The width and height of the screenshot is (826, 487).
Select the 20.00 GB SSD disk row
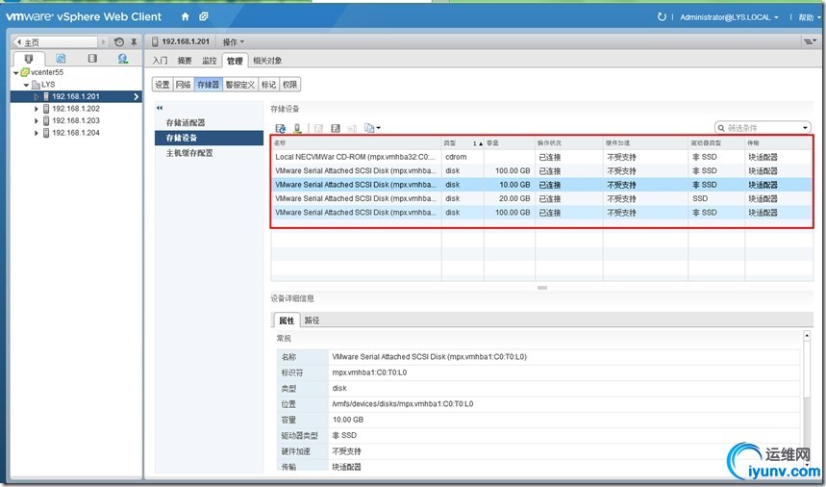point(541,198)
